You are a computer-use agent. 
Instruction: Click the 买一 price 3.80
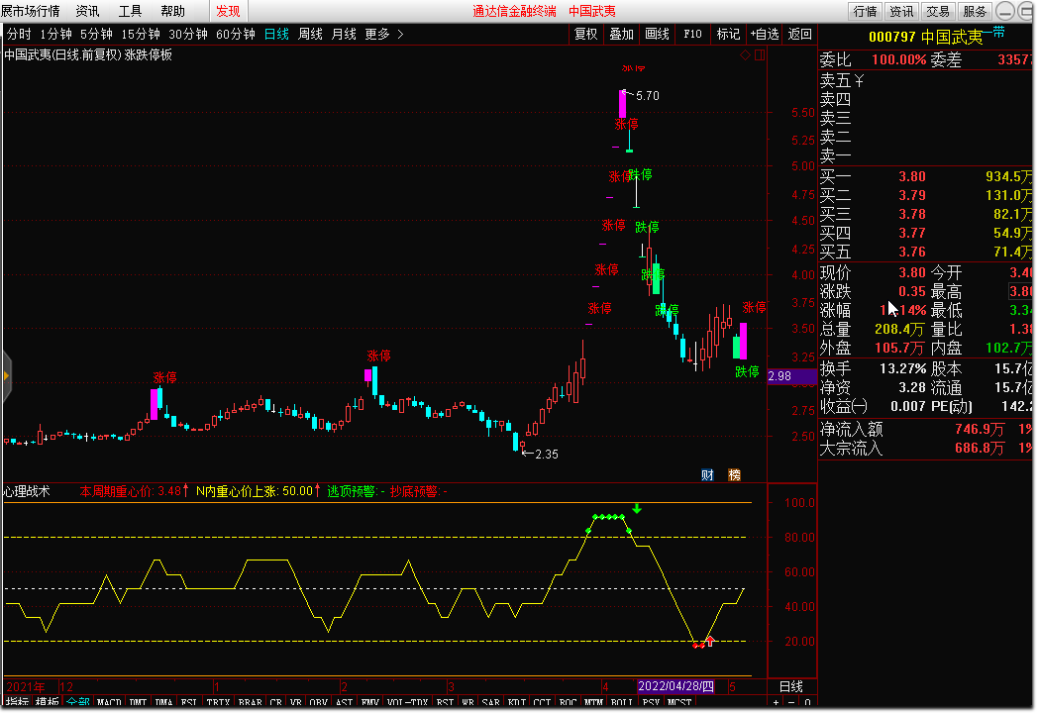tap(911, 176)
